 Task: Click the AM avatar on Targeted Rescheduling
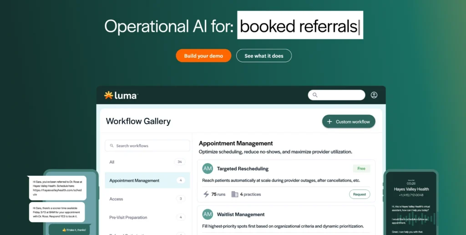point(208,169)
